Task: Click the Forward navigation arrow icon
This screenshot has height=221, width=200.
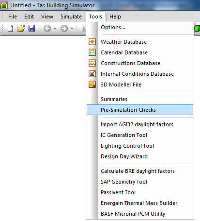Action: pyautogui.click(x=64, y=29)
